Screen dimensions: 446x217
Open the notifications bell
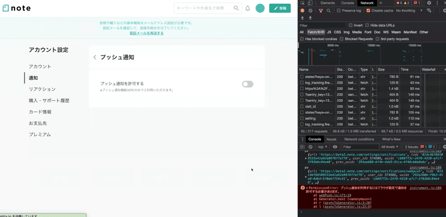(x=248, y=8)
